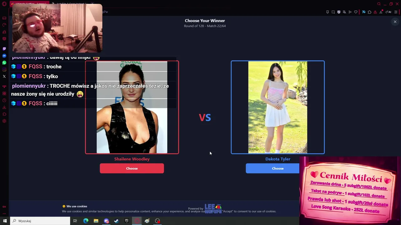Open File Explorer from taskbar
Screen dimensions: 401x225
click(96, 221)
